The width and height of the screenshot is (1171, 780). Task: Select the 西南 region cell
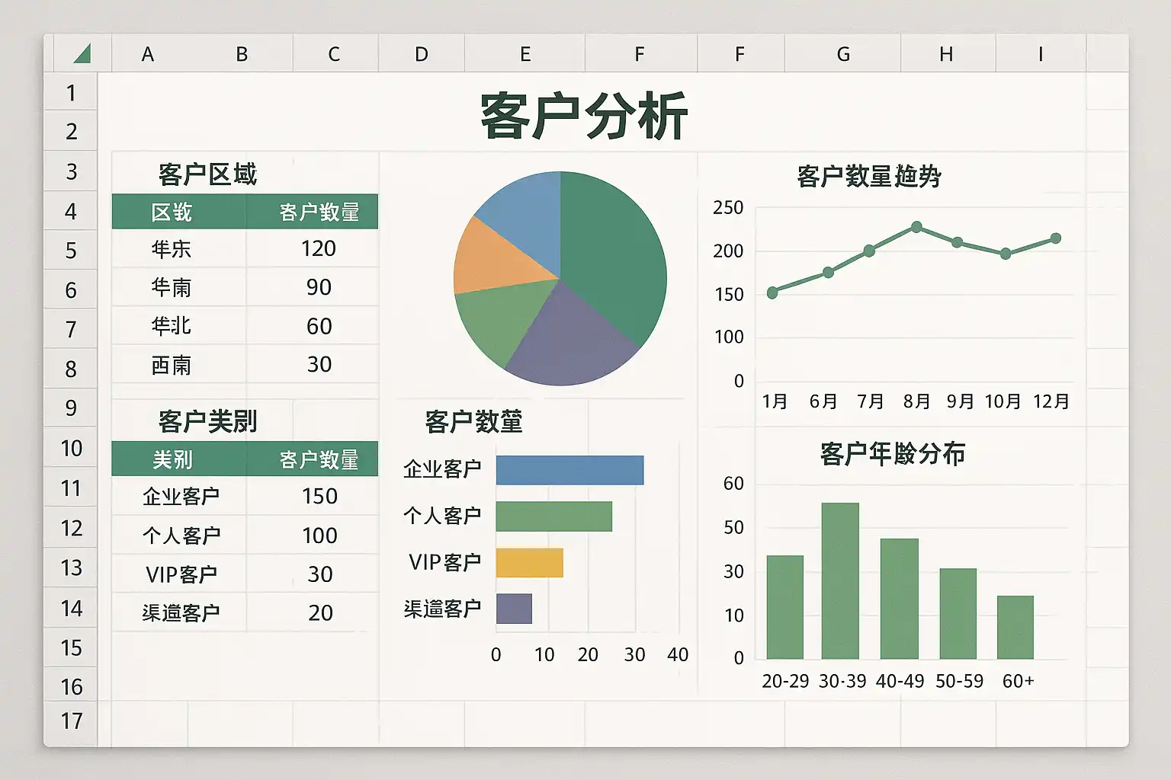tap(172, 366)
